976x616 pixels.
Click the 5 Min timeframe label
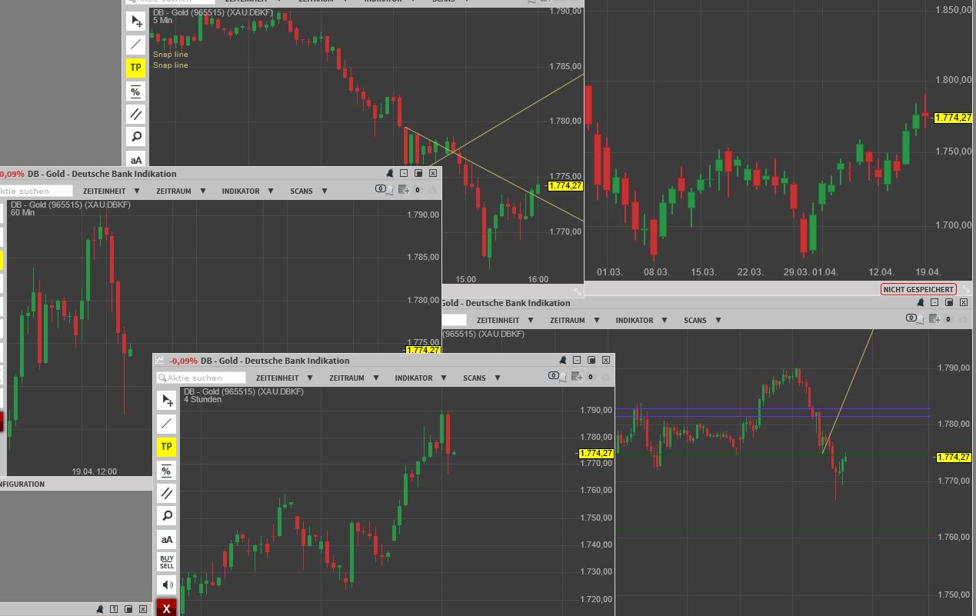click(162, 20)
